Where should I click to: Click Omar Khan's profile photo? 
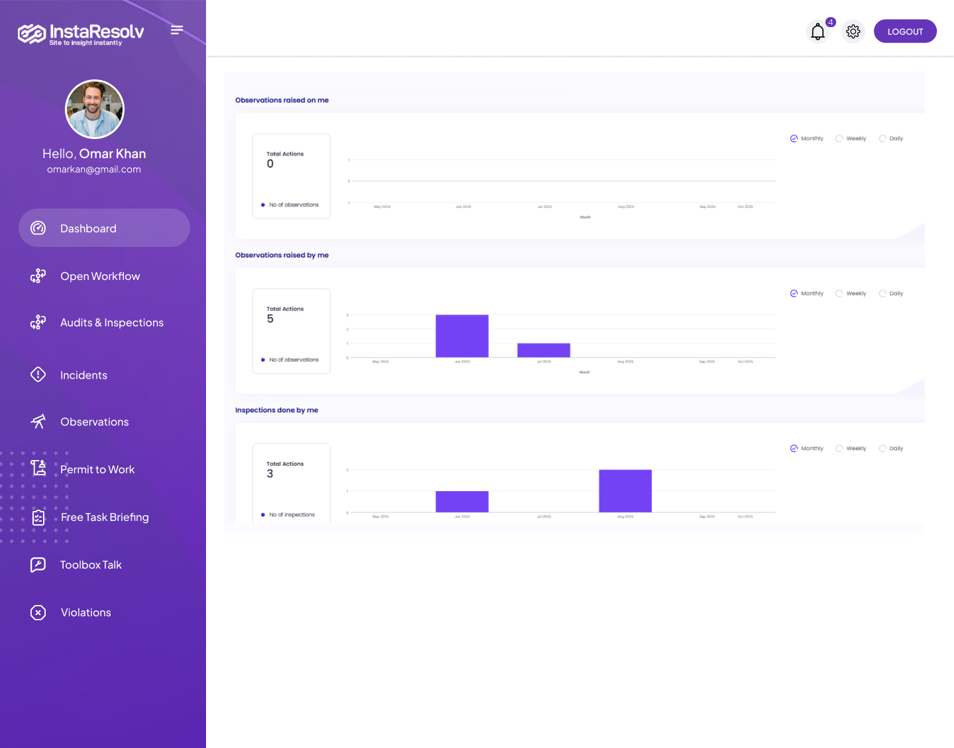tap(95, 110)
